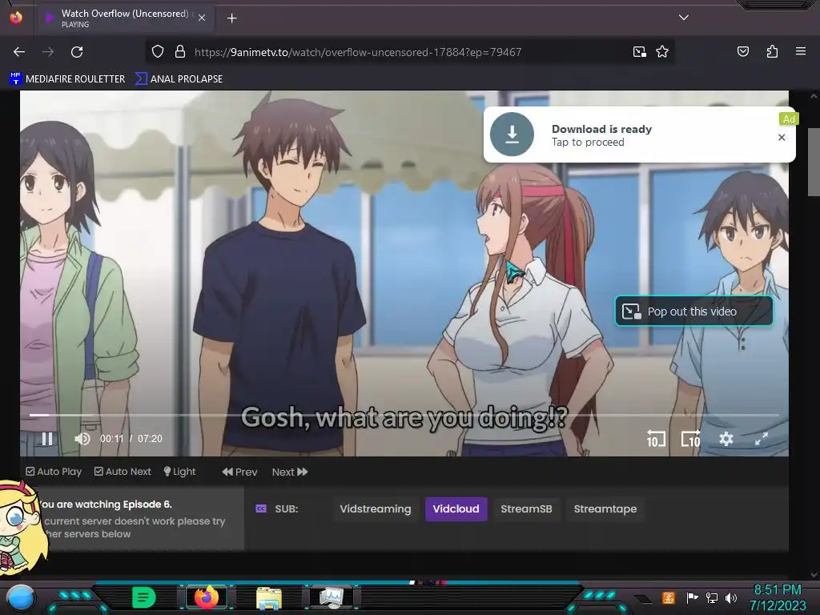
Task: Open a new tab
Action: click(231, 18)
